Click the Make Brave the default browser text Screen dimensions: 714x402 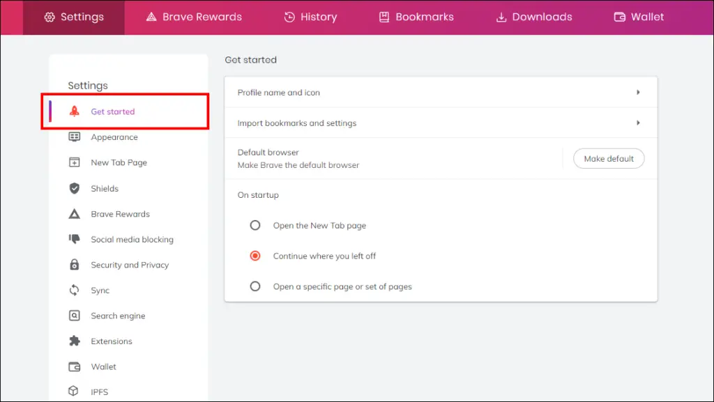tap(298, 165)
